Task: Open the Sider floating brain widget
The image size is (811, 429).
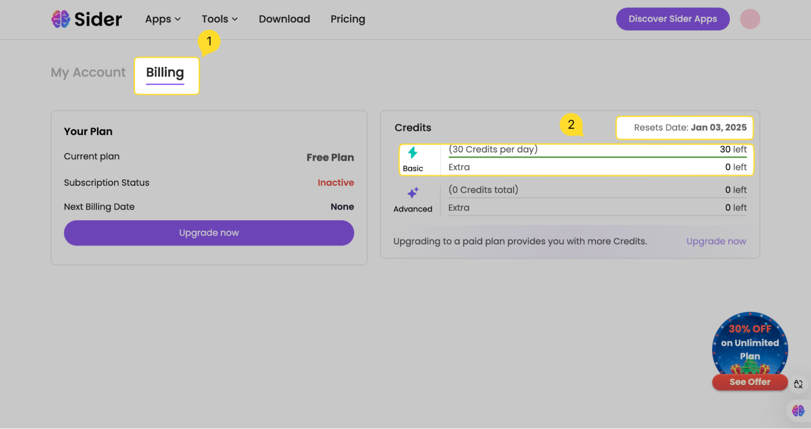Action: [798, 411]
